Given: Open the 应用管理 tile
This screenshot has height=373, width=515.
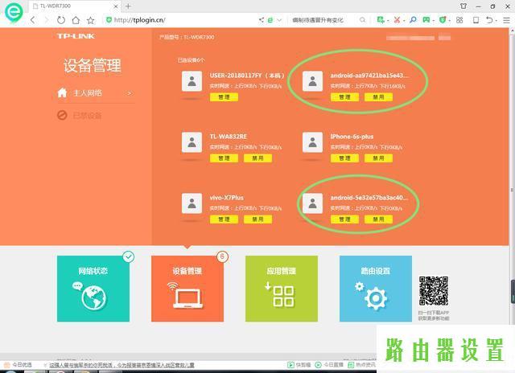Looking at the screenshot, I should pos(282,289).
